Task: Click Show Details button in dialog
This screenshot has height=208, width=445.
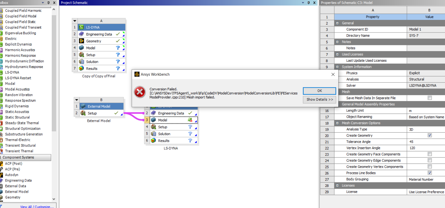Action: [320, 99]
